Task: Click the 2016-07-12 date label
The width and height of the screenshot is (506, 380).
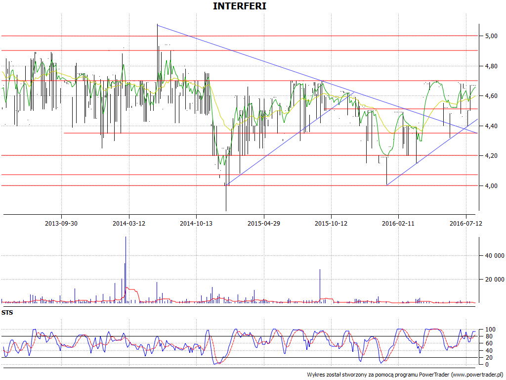Action: coord(465,223)
